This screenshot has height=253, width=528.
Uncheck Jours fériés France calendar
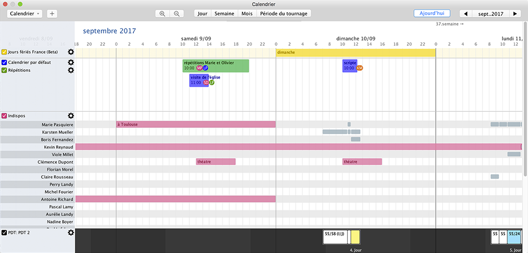4,52
